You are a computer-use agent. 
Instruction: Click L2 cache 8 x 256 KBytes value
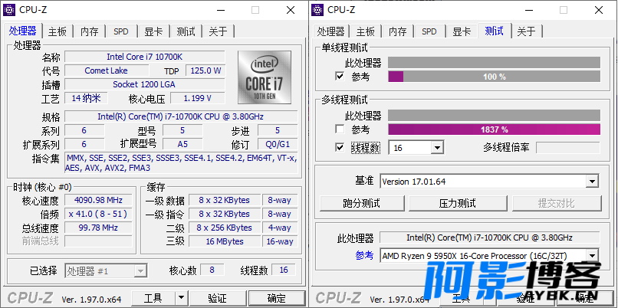[225, 228]
